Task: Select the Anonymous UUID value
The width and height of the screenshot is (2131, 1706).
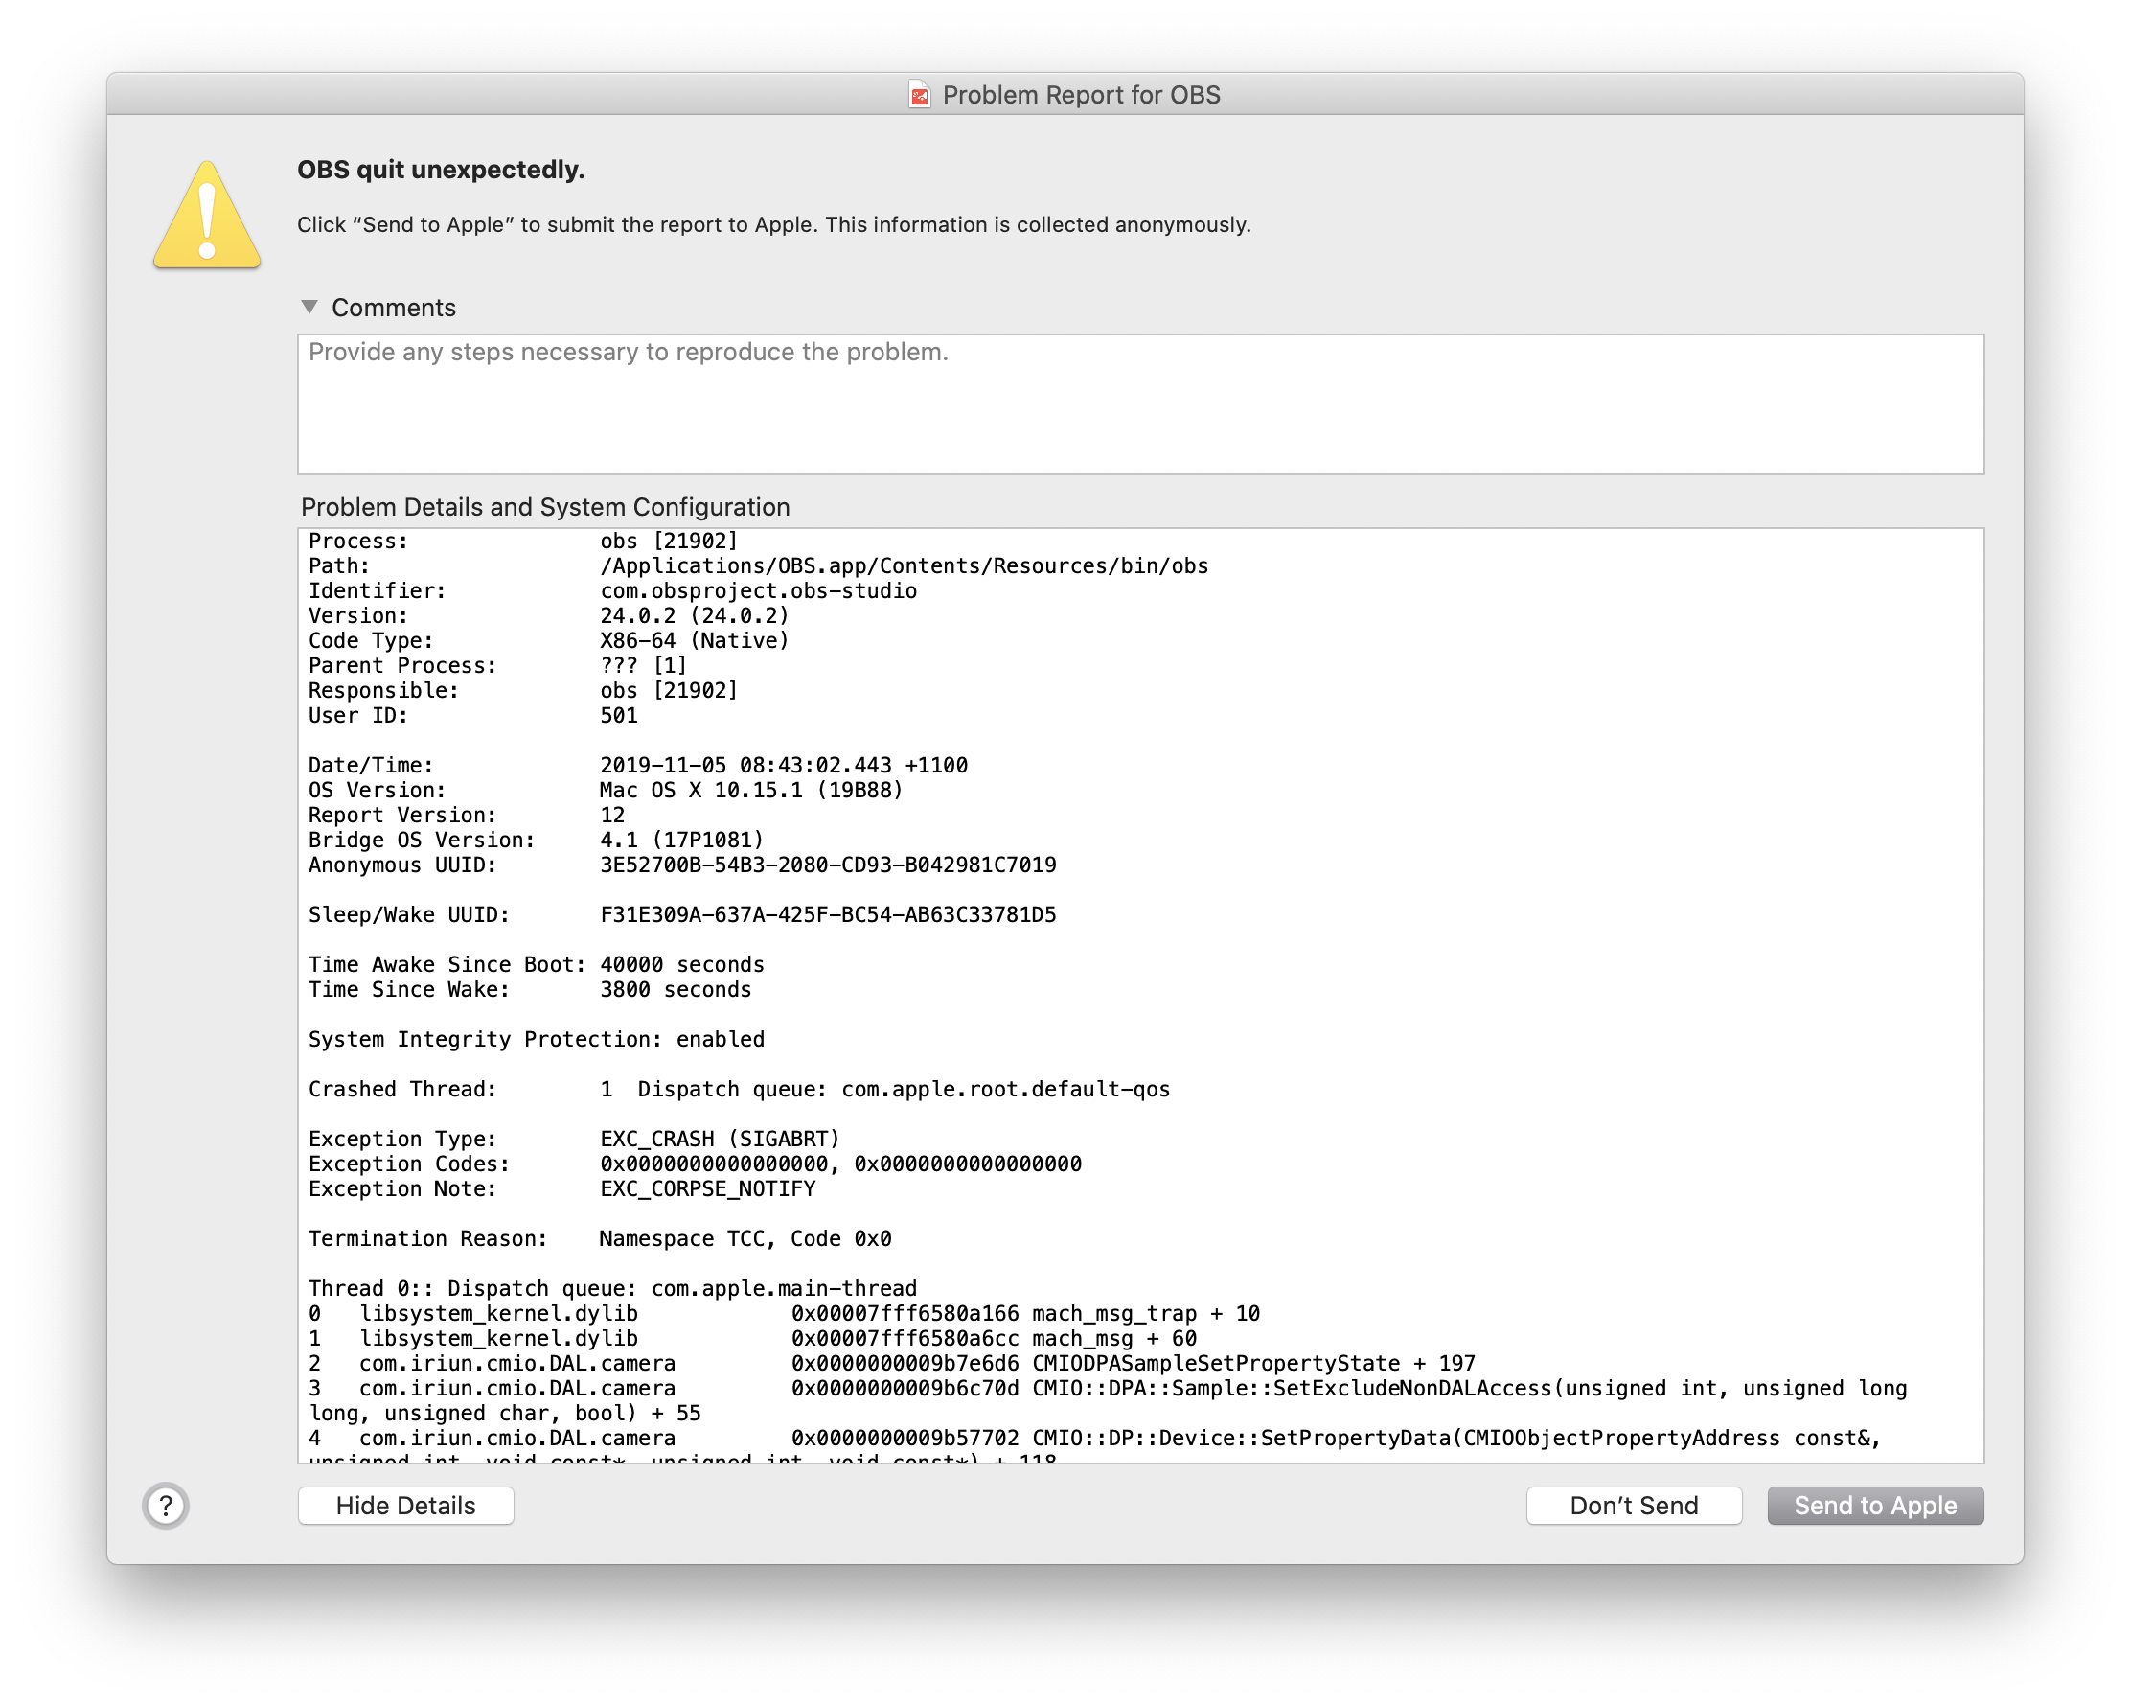Action: tap(827, 865)
